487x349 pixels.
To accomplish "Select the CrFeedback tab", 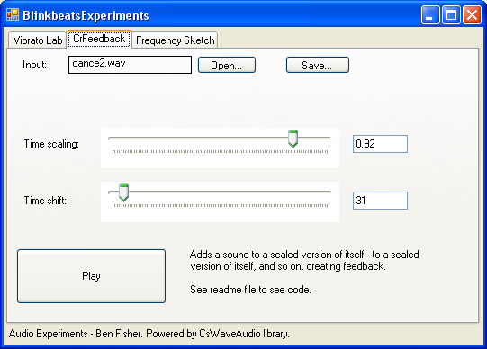I will point(99,39).
